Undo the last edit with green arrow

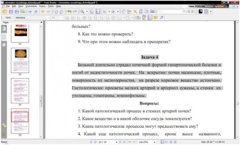tap(69, 12)
